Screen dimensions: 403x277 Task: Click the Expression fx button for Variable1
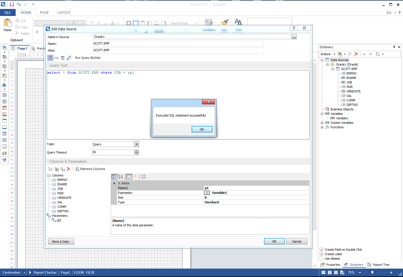coord(207,193)
